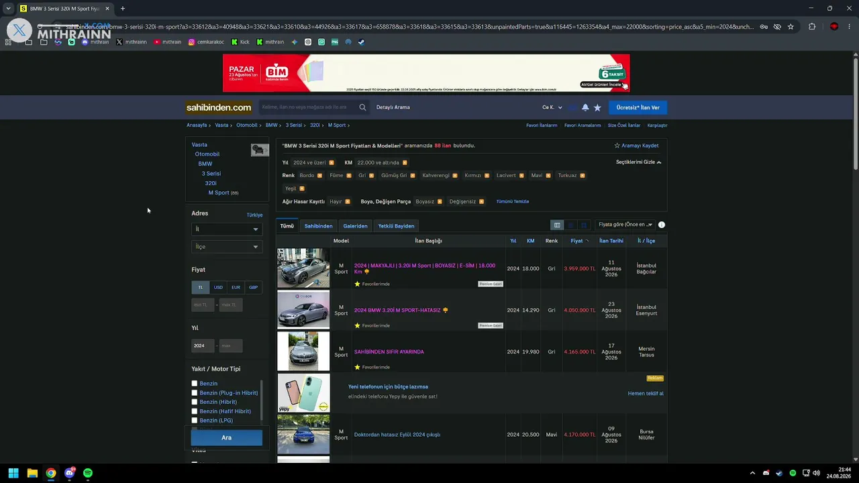
Task: Remove the Lacivert color filter
Action: click(521, 176)
